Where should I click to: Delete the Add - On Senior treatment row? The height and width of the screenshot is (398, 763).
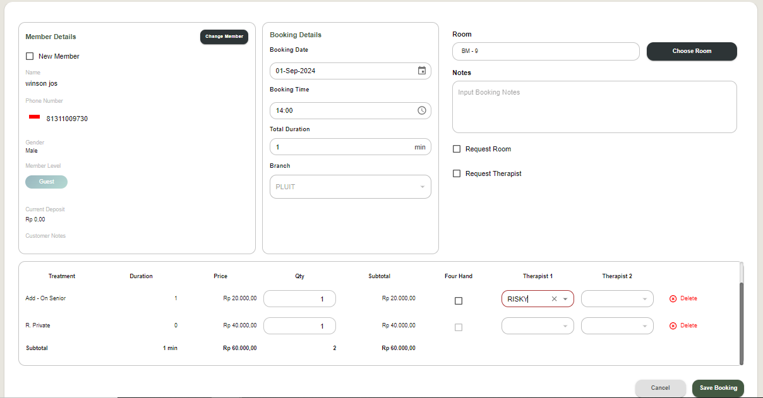(x=683, y=298)
